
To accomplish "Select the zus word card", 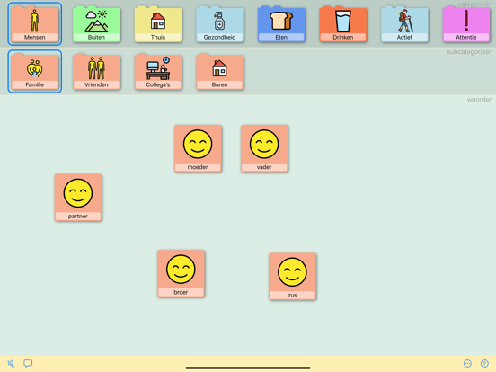I will pos(292,277).
